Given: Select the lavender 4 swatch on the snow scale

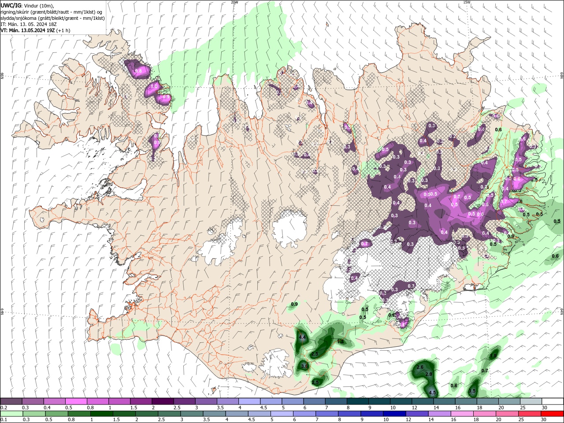Looking at the screenshot, I should [249, 401].
